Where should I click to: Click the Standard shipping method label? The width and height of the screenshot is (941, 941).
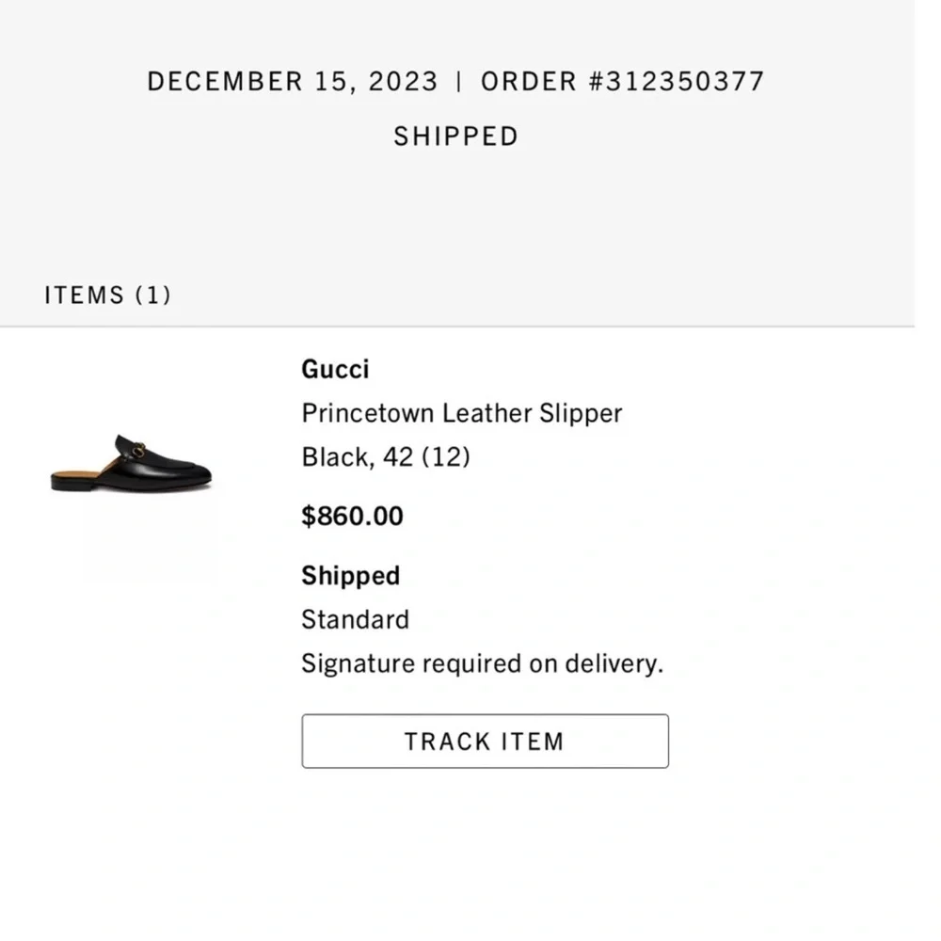pos(355,619)
